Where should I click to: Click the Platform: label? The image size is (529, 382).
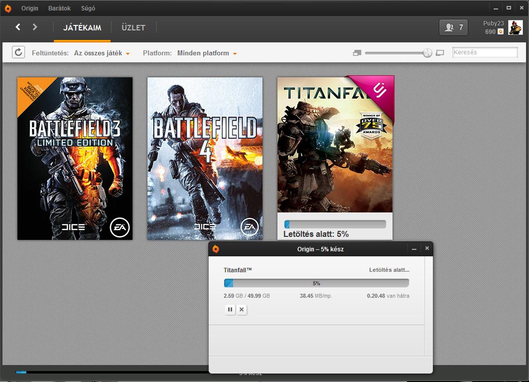157,53
